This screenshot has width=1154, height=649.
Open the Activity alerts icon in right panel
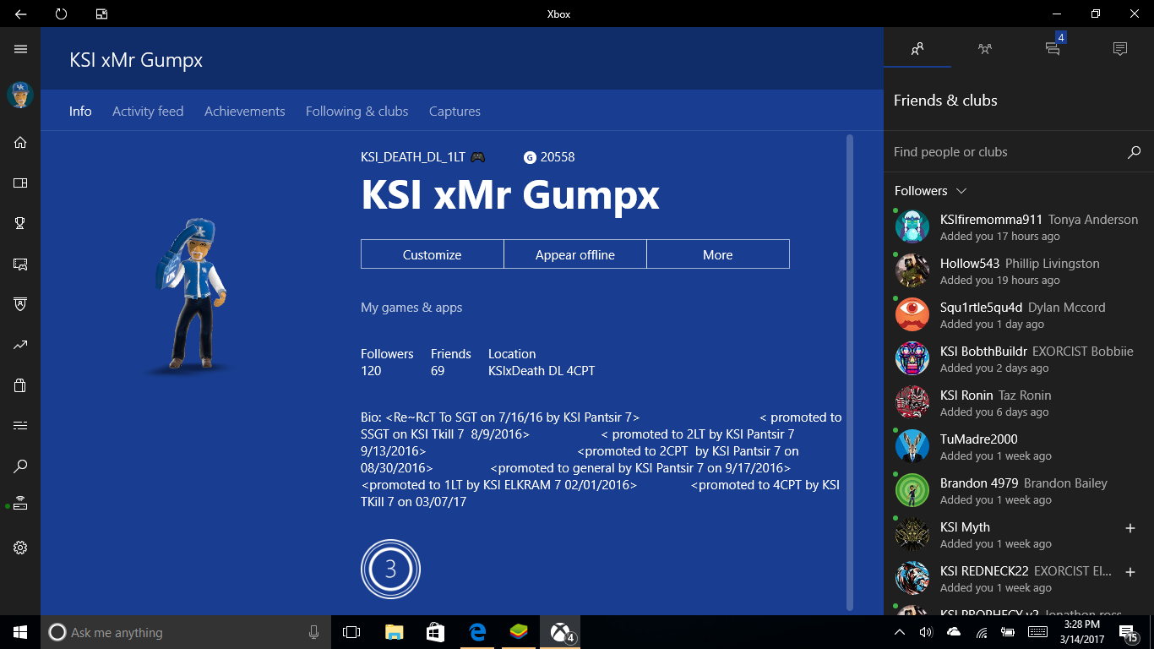[x=1120, y=49]
